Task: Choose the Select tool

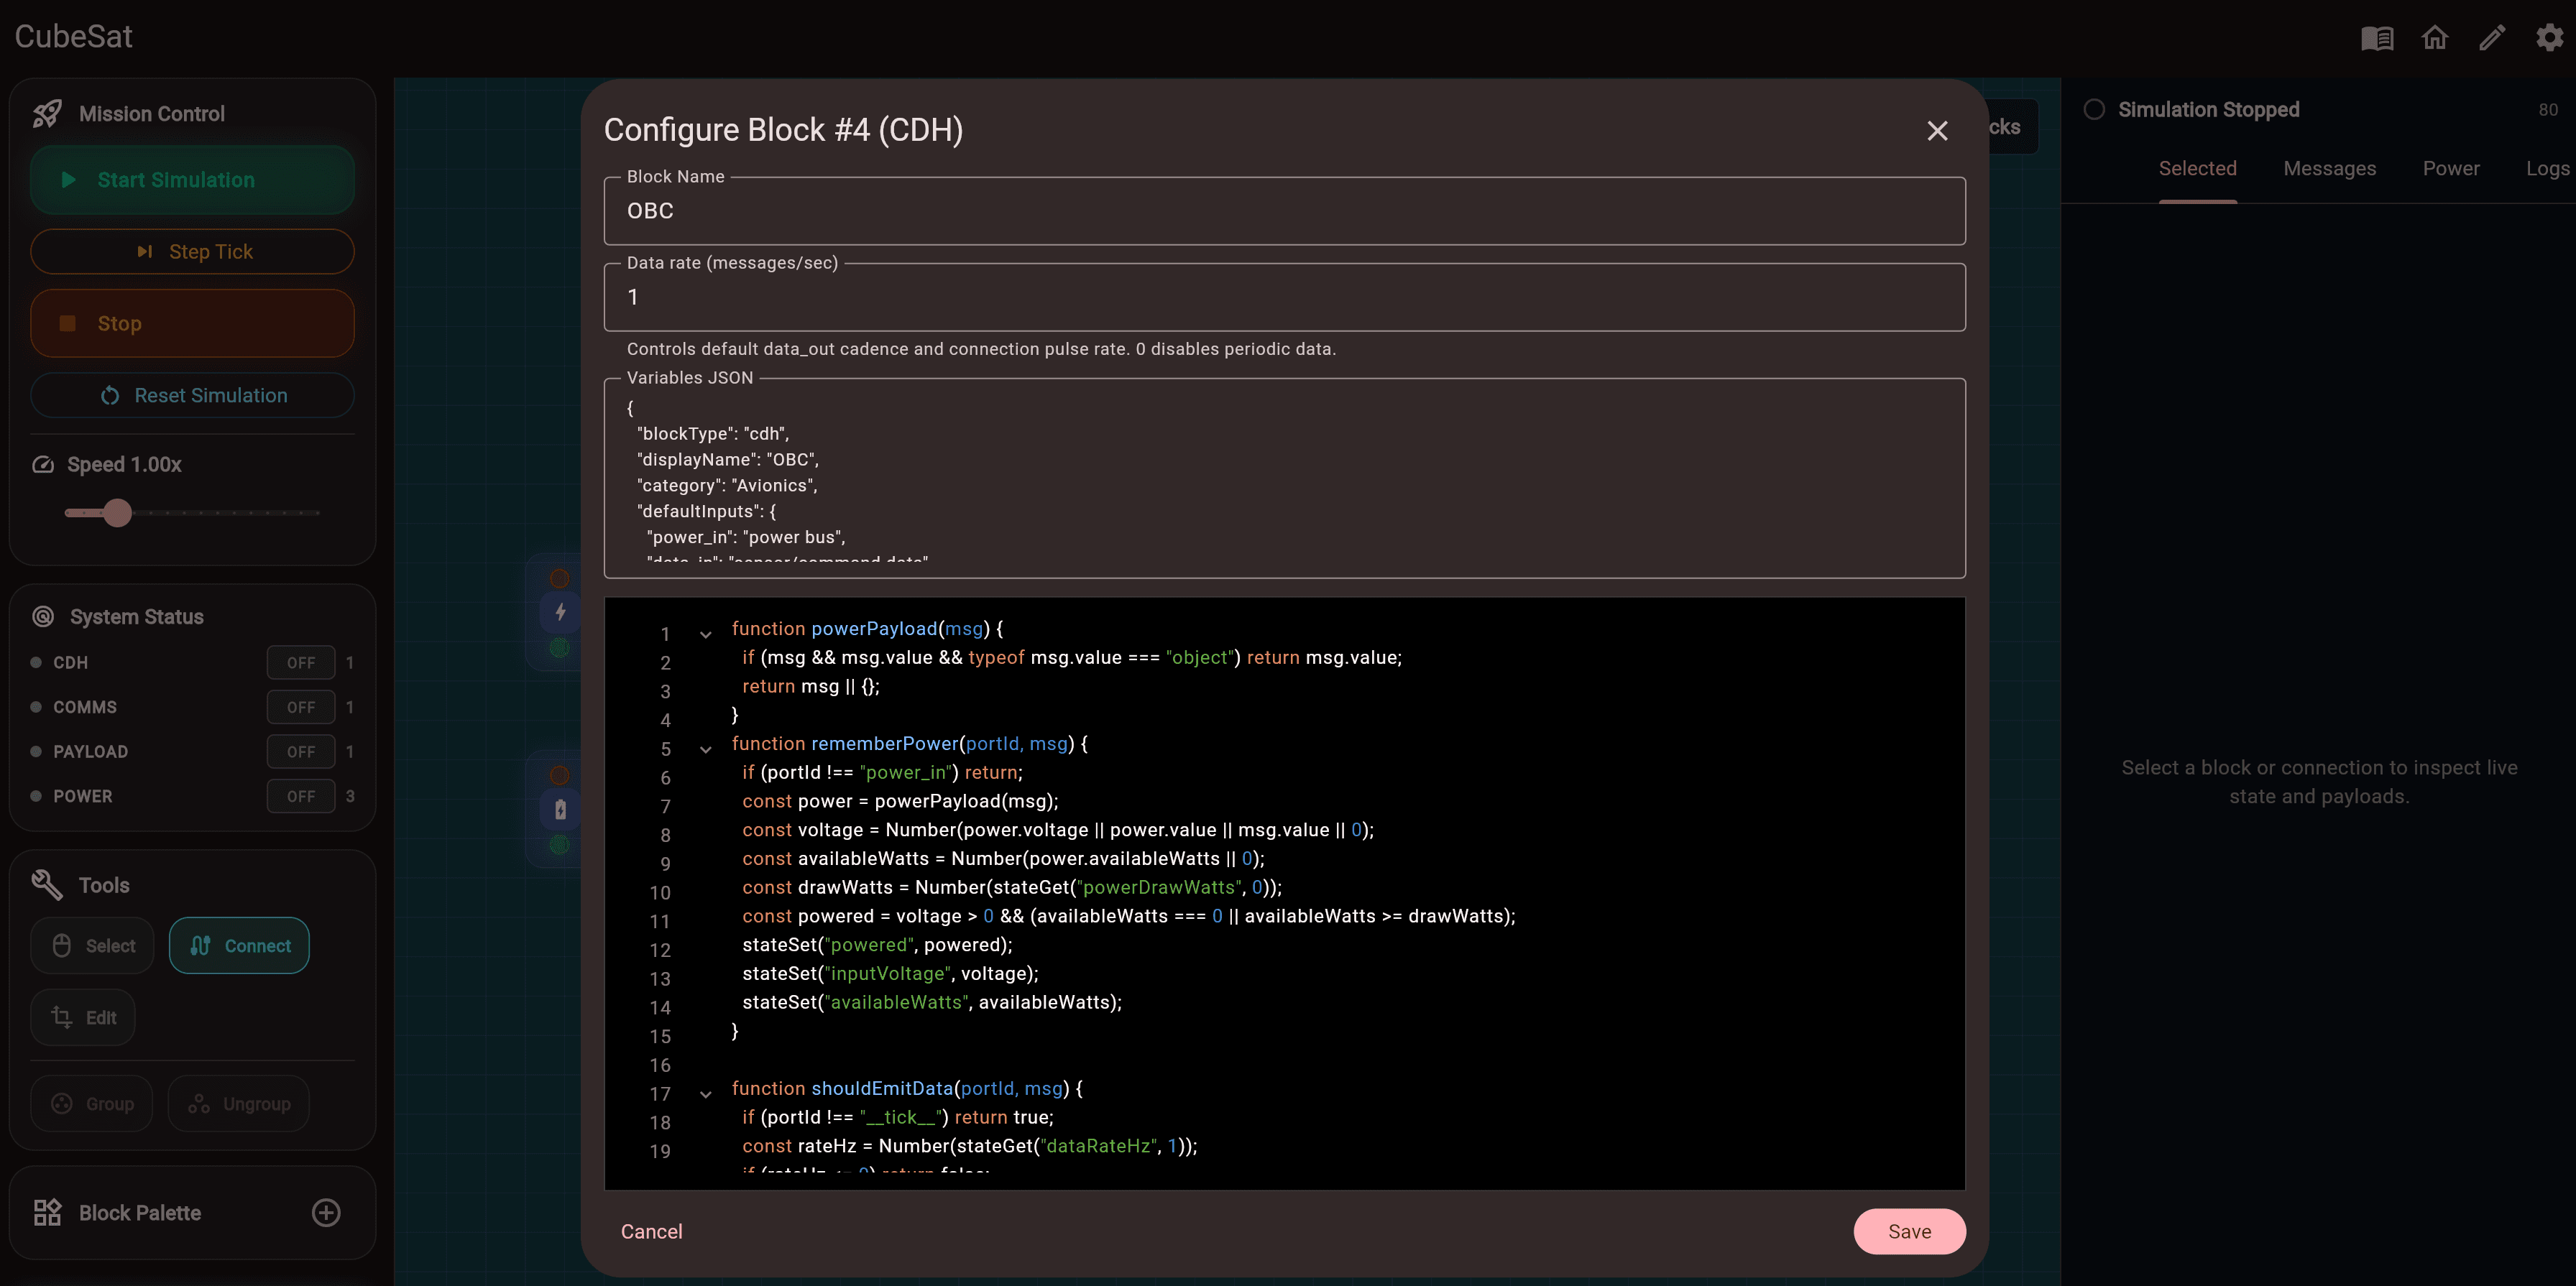Action: (92, 945)
